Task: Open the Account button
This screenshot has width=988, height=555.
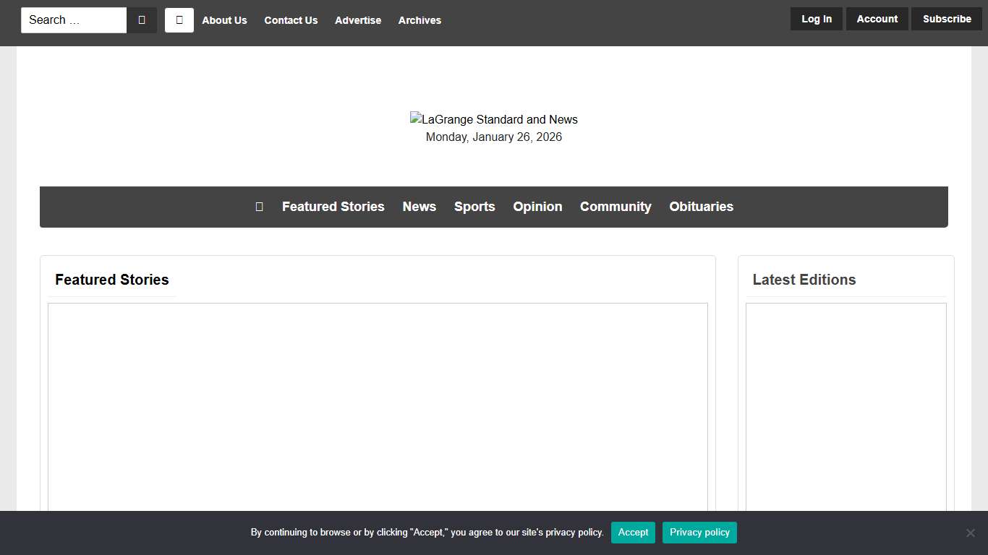Action: (x=877, y=19)
